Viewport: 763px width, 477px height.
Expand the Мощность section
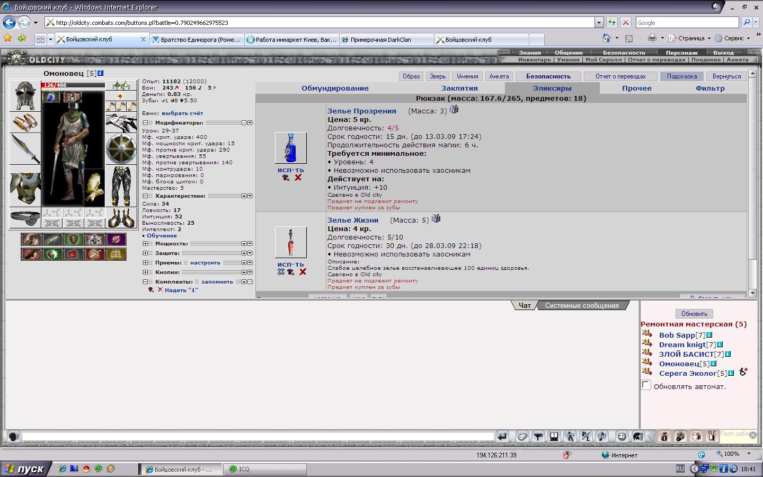pos(145,244)
